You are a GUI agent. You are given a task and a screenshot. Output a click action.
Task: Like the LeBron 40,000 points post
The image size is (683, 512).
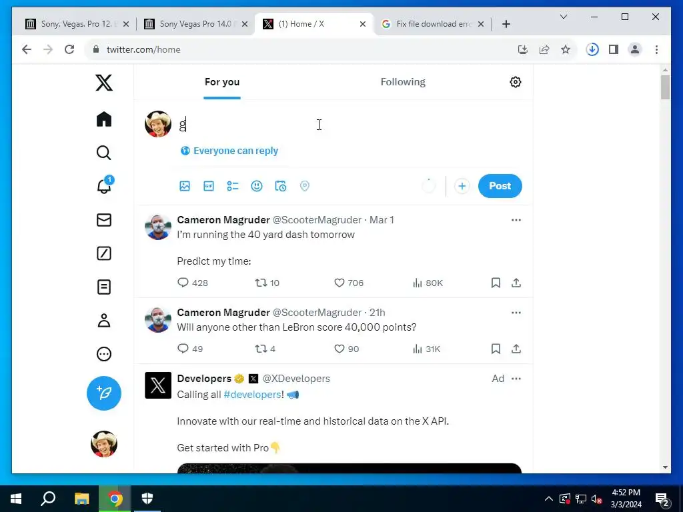346,349
